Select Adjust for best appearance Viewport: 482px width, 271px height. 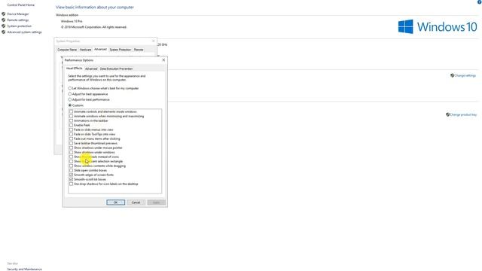(88, 94)
